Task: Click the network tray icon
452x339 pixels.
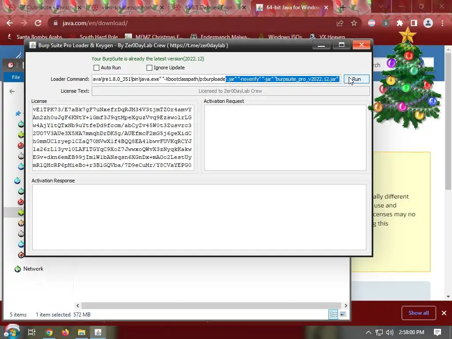Action: (379, 332)
